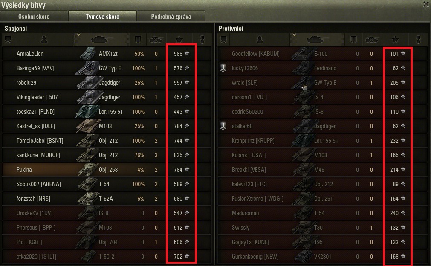
Task: Sort enemies by experience star icon
Action: [395, 40]
